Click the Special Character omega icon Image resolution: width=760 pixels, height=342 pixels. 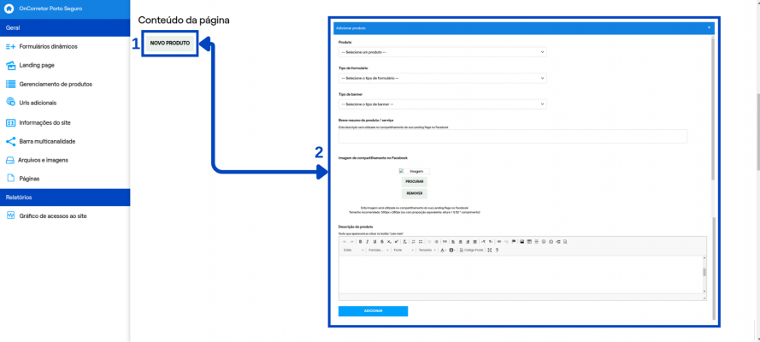[551, 242]
